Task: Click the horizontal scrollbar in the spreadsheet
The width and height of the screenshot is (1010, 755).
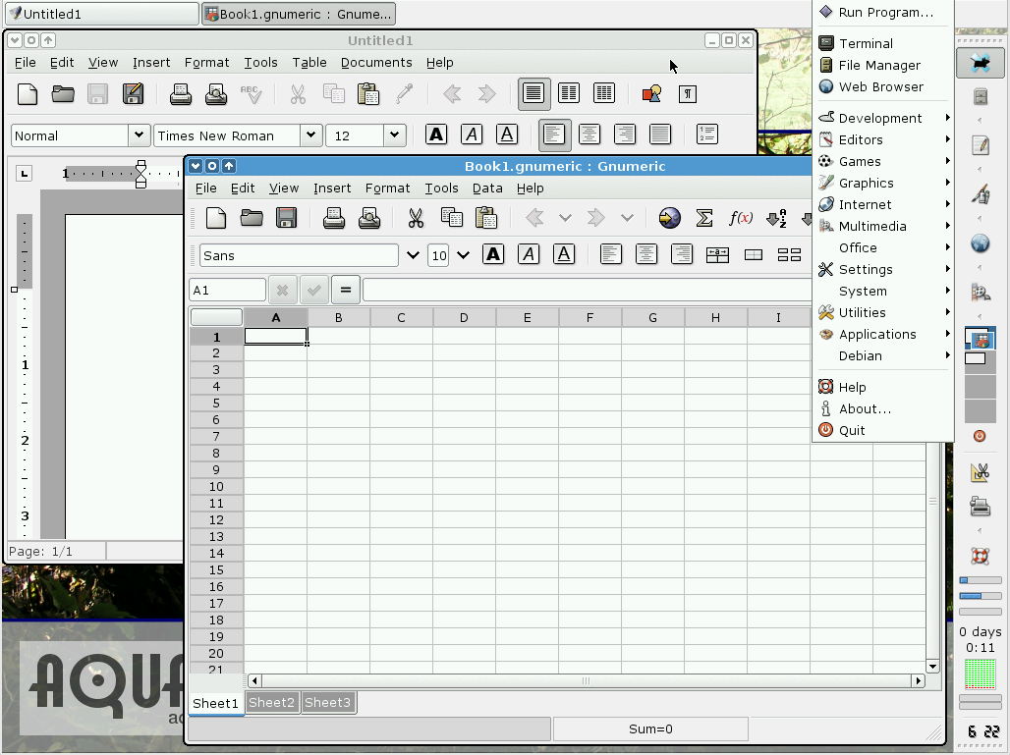Action: click(x=586, y=680)
